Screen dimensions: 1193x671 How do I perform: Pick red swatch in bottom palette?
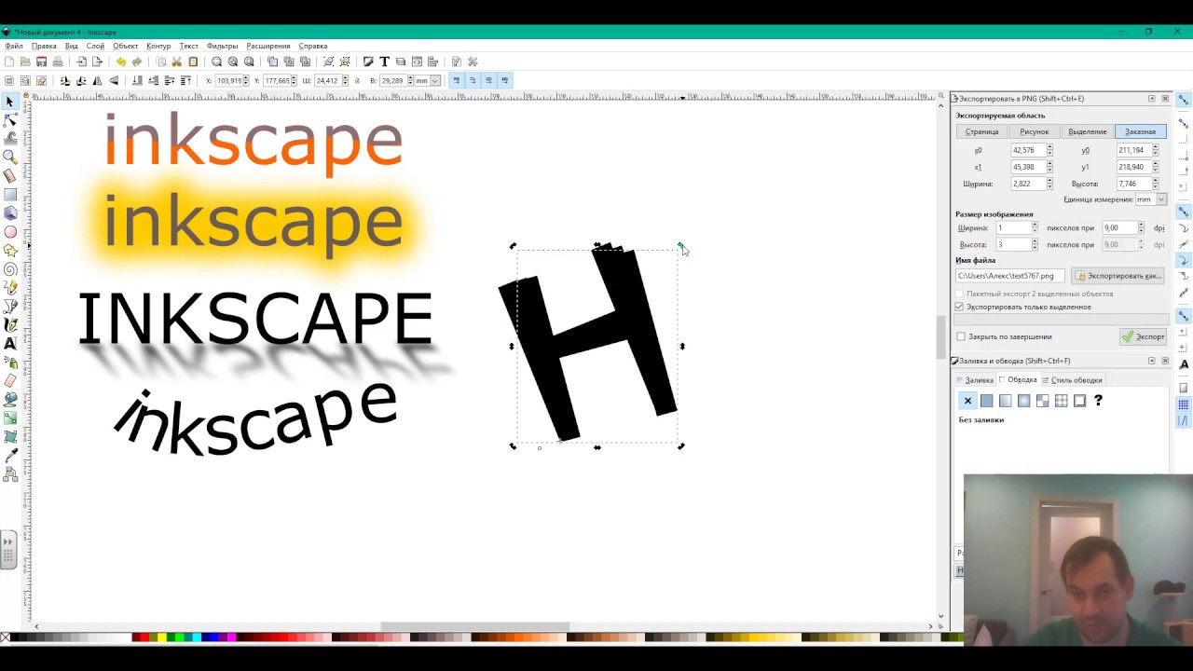click(144, 637)
